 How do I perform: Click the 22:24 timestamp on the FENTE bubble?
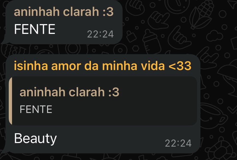(100, 34)
